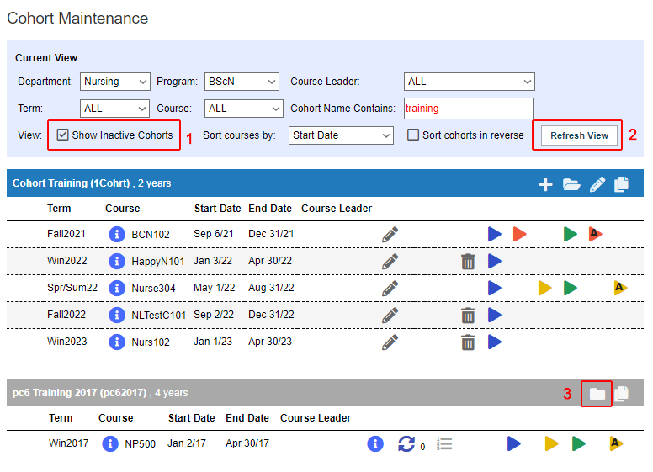653x472 pixels.
Task: Open info icon for Nurs102 course
Action: pos(117,342)
